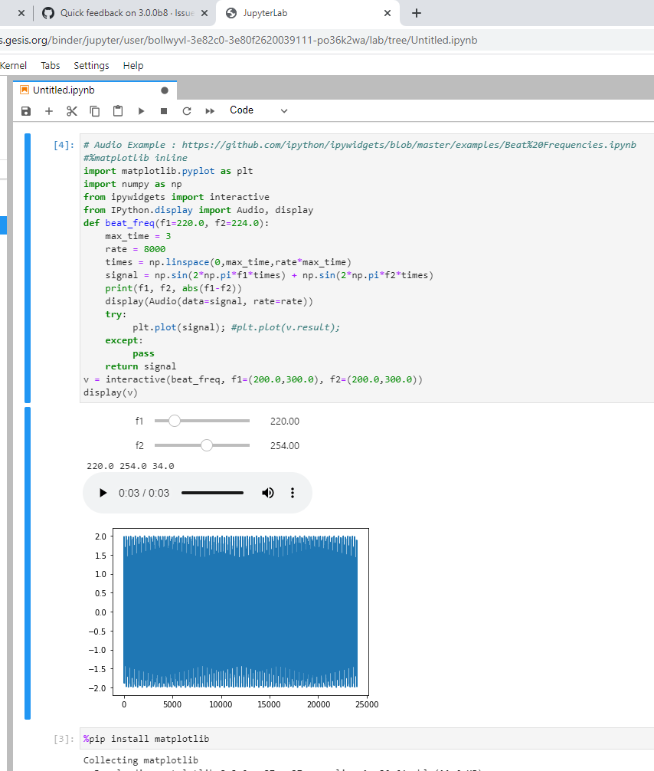The width and height of the screenshot is (654, 771).
Task: Click the browser address bar URL
Action: click(x=230, y=39)
